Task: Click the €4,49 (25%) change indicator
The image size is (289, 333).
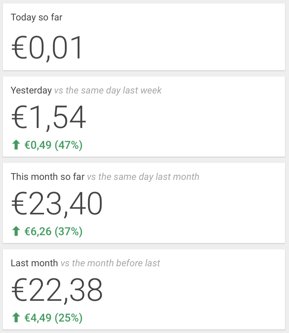Action: pyautogui.click(x=53, y=318)
